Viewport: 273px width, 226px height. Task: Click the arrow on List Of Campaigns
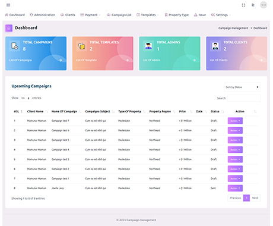coord(61,60)
